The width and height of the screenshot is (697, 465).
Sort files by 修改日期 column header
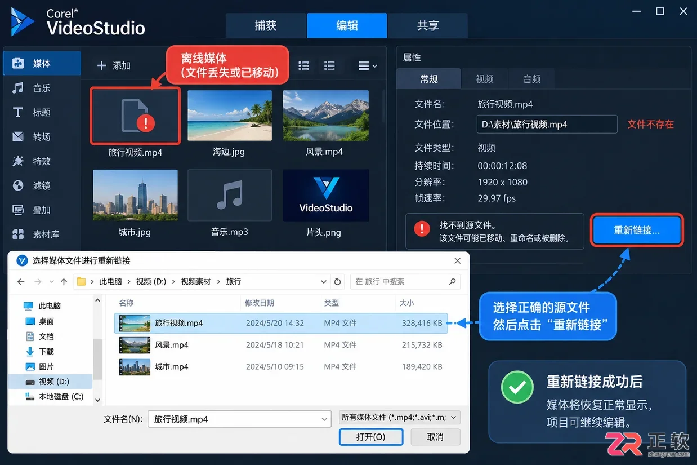tap(259, 303)
